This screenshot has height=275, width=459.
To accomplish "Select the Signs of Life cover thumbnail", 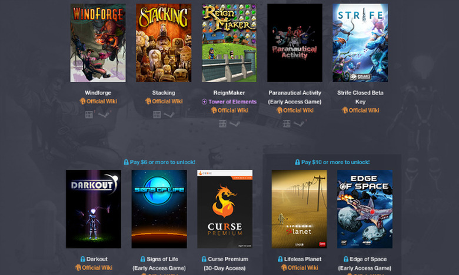I will 159,209.
